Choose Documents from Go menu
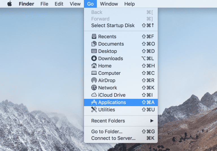 pyautogui.click(x=121, y=44)
